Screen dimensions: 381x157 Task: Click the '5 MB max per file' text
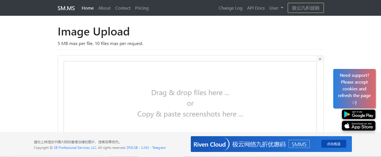[75, 44]
